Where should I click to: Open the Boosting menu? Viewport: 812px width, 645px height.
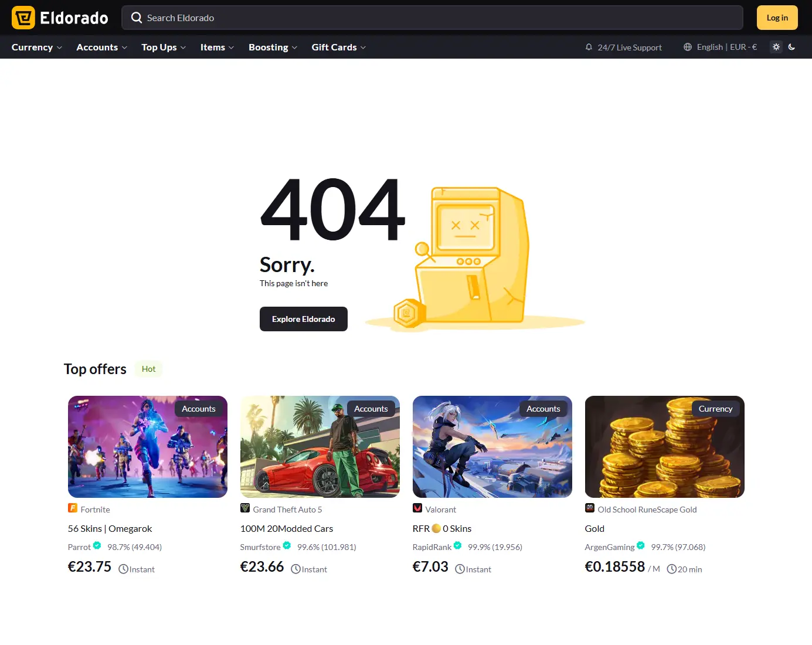point(273,47)
